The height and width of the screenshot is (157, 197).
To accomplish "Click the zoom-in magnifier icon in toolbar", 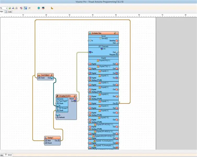I will pos(10,8).
